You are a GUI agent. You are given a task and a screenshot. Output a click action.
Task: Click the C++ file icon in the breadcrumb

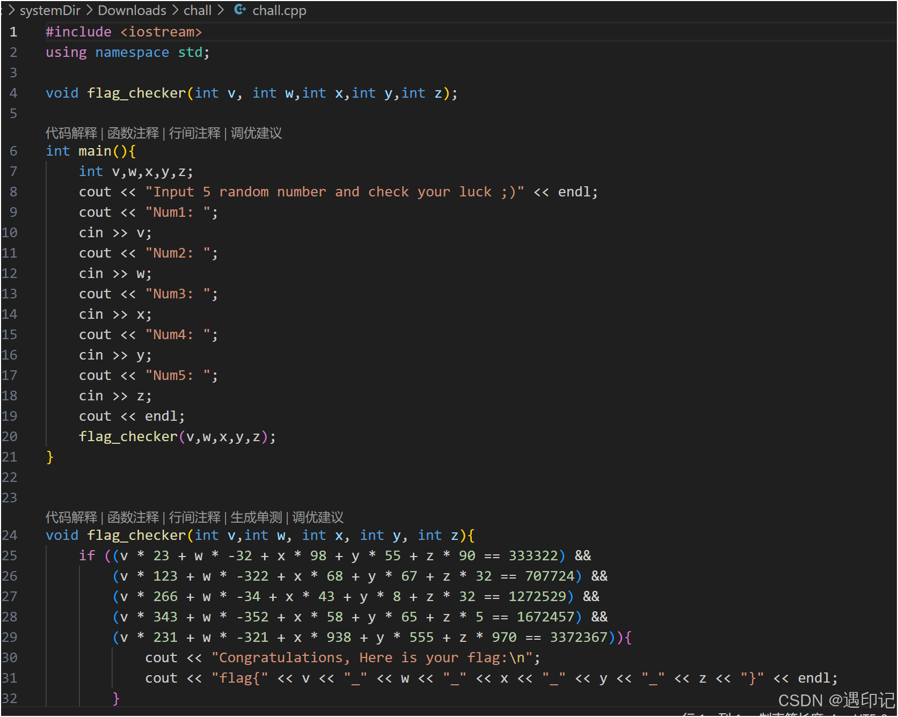click(239, 10)
